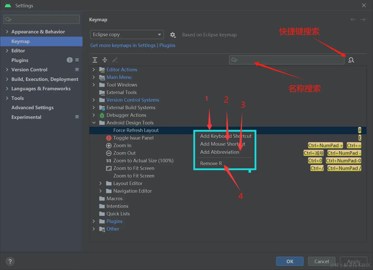Click the Android Studio logo icon
Viewport: 373px width, 270px height.
coord(8,5)
